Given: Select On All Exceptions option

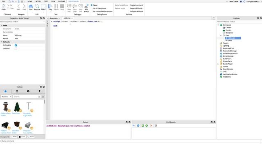Looking at the screenshot, I should 98,8.
